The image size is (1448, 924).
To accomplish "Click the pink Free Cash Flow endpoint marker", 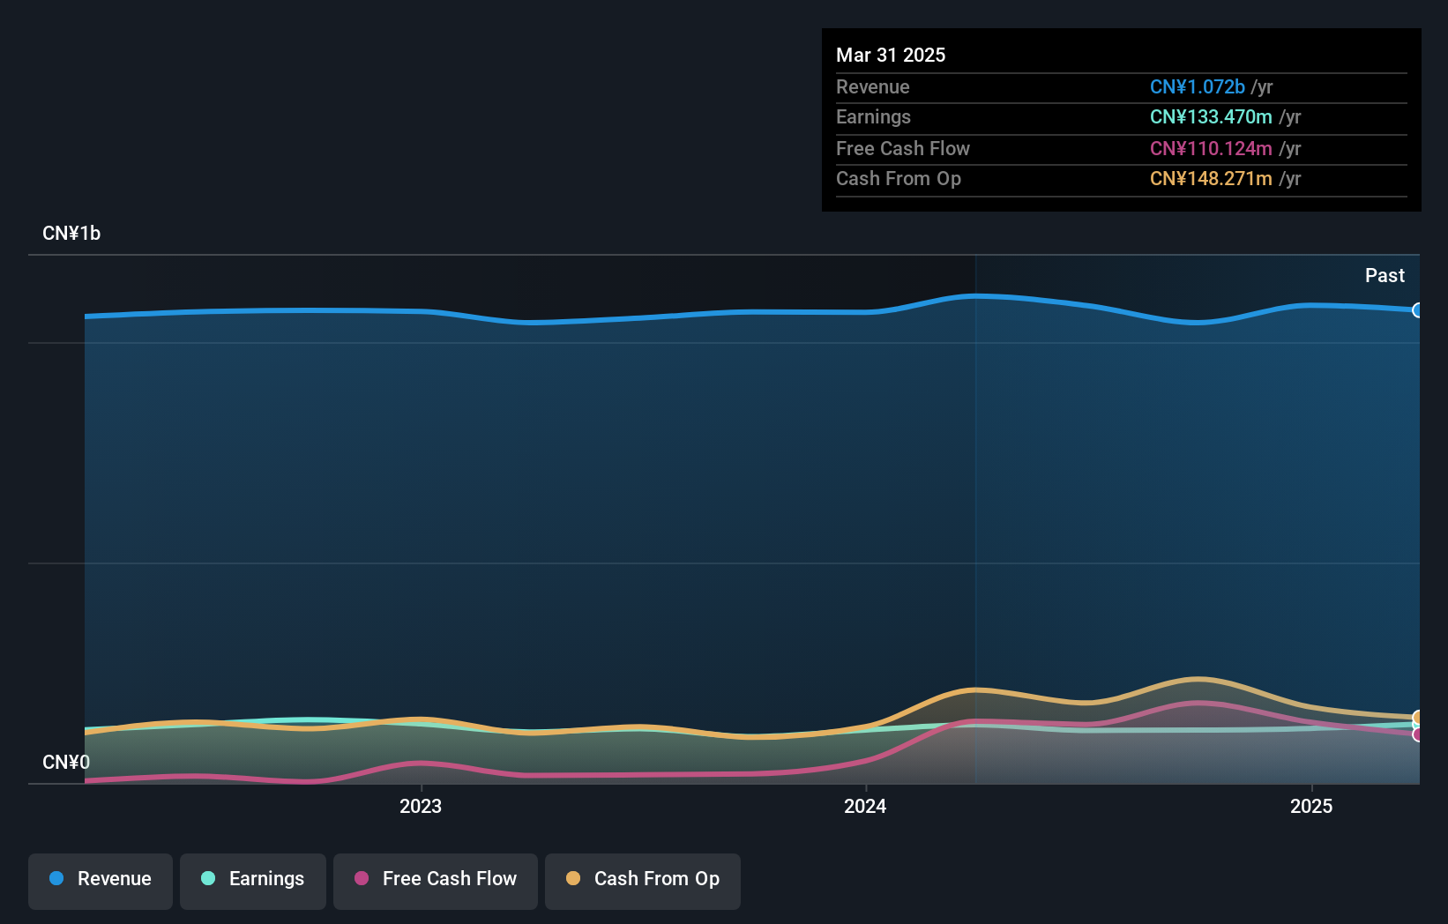I will click(x=1417, y=734).
